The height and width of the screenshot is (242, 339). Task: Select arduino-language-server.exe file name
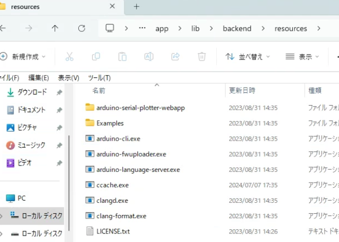pos(138,170)
